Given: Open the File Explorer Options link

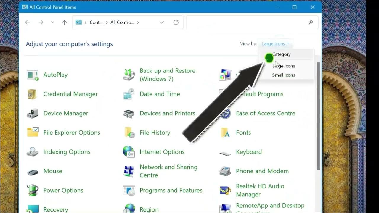Looking at the screenshot, I should coord(72,133).
